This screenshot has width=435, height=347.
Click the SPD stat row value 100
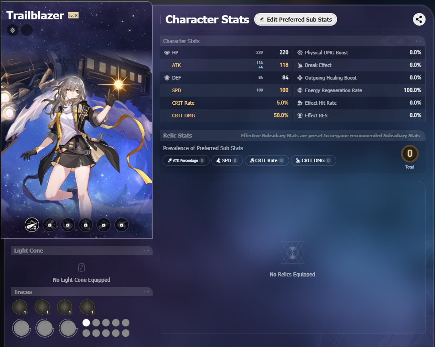pyautogui.click(x=284, y=90)
